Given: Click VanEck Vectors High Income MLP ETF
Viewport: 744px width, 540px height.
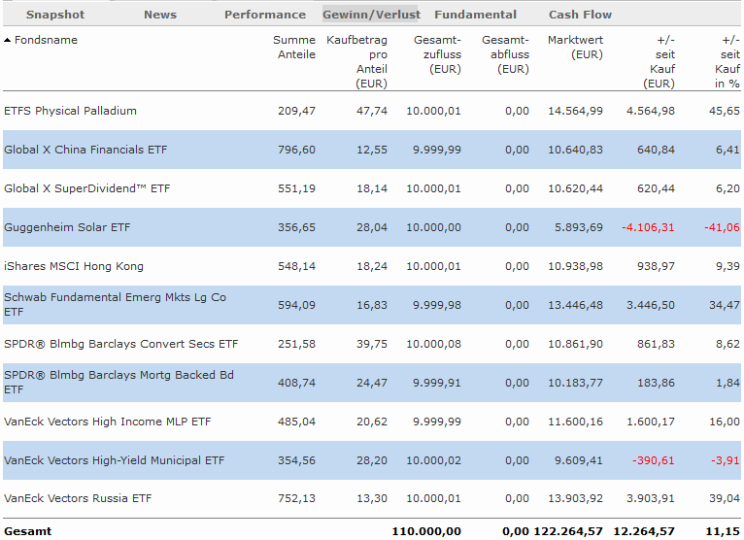Looking at the screenshot, I should 108,422.
